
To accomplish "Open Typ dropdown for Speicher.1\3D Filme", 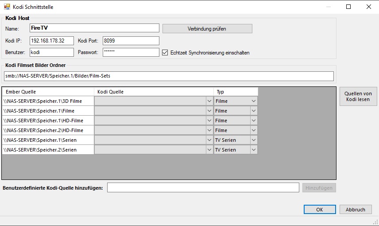I will (x=254, y=101).
